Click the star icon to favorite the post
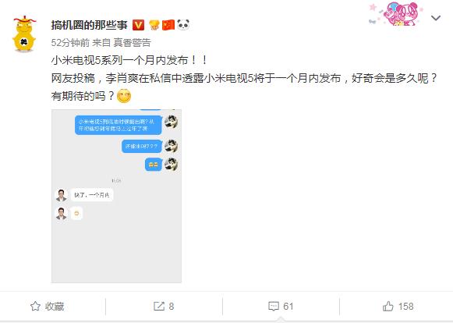Image resolution: width=453 pixels, height=323 pixels. [x=35, y=307]
